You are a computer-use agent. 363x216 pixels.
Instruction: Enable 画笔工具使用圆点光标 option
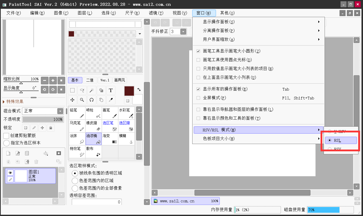pos(198,60)
